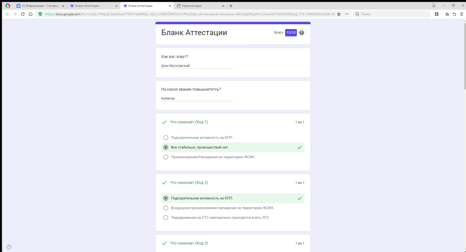Switch to the Информация - Система tab

point(40,6)
